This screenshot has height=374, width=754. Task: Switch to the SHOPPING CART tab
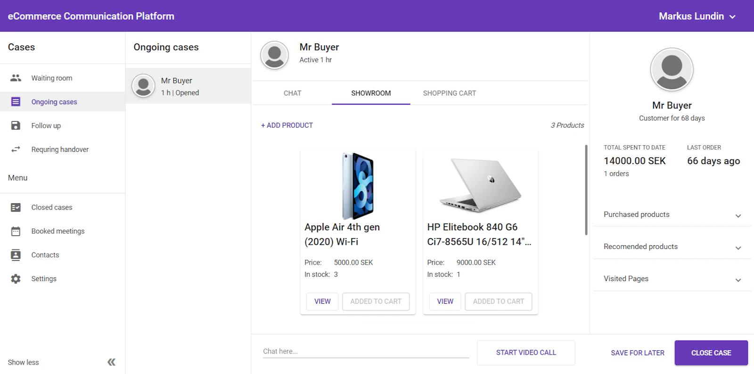click(x=449, y=93)
